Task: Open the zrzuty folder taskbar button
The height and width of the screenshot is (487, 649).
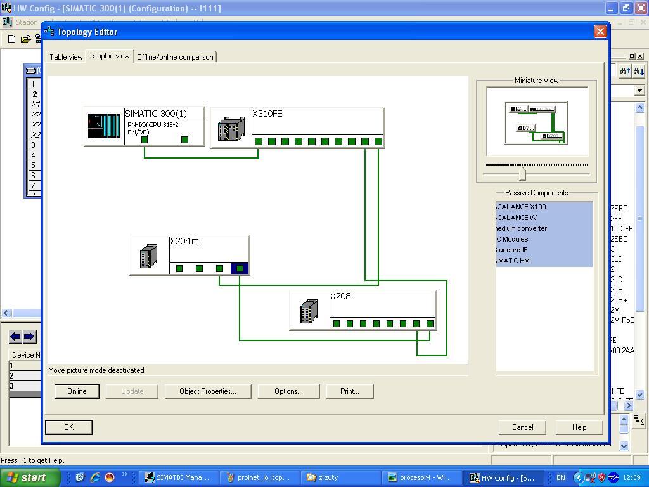Action: 340,477
